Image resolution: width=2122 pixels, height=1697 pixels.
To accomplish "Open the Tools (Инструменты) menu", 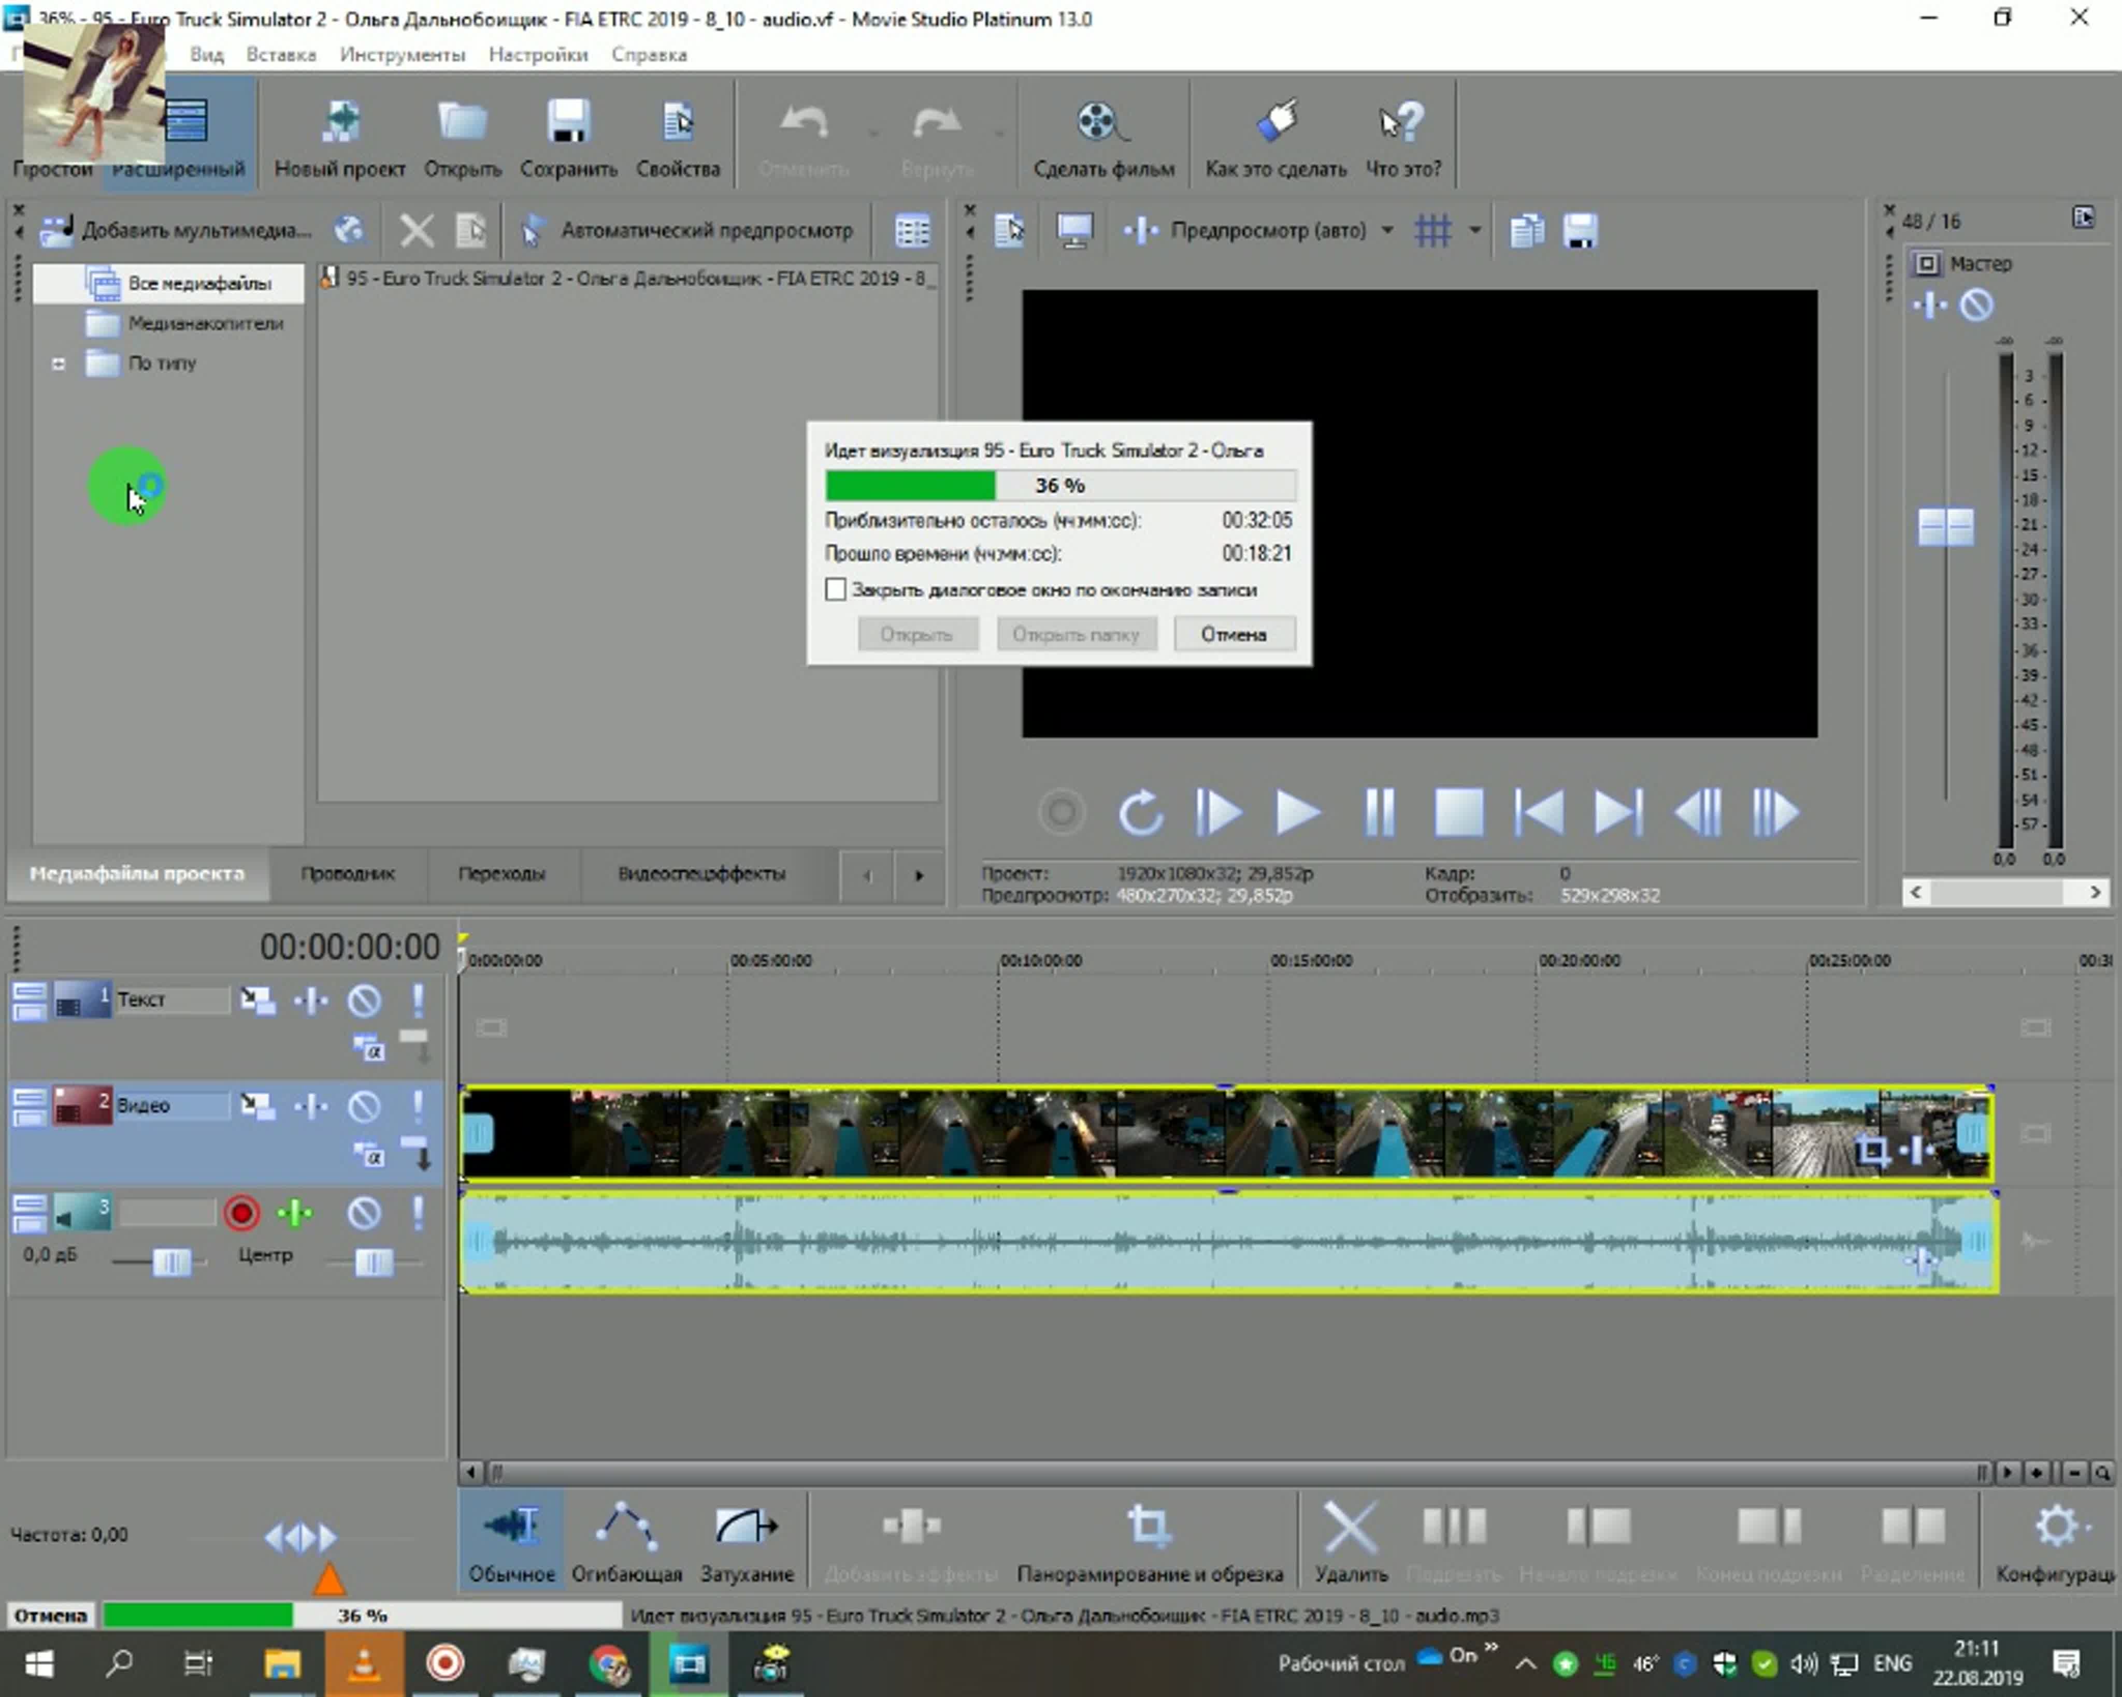I will [402, 55].
